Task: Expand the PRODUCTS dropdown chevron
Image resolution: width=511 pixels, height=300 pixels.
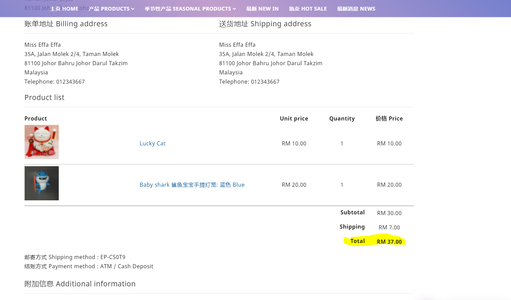Action: coord(133,9)
